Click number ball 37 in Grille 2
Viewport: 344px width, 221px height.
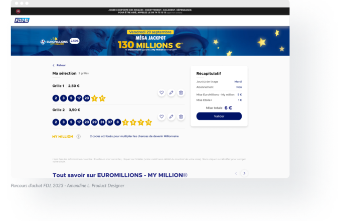point(110,122)
